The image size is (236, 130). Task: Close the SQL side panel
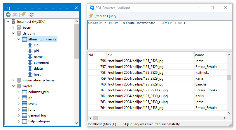(x=76, y=8)
